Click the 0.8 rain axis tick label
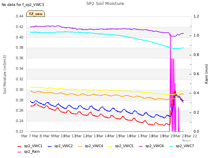Viewport: 211px width, 158px height. click(196, 55)
